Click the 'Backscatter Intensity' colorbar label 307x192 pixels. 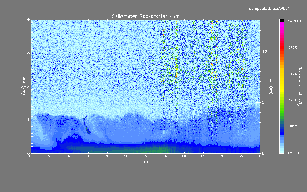click(x=300, y=86)
